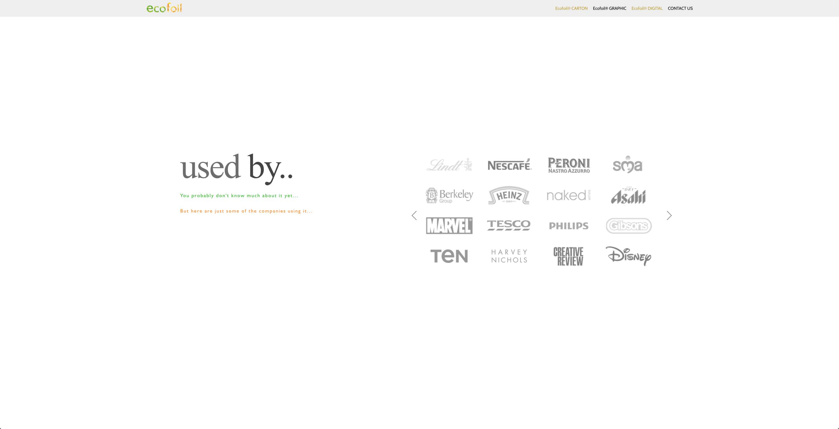Select the naked wines logo
The height and width of the screenshot is (429, 839).
pyautogui.click(x=569, y=195)
